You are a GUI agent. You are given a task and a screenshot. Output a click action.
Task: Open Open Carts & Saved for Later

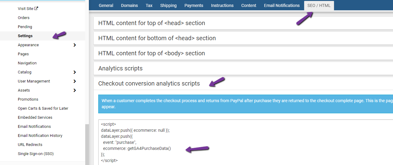[43, 108]
